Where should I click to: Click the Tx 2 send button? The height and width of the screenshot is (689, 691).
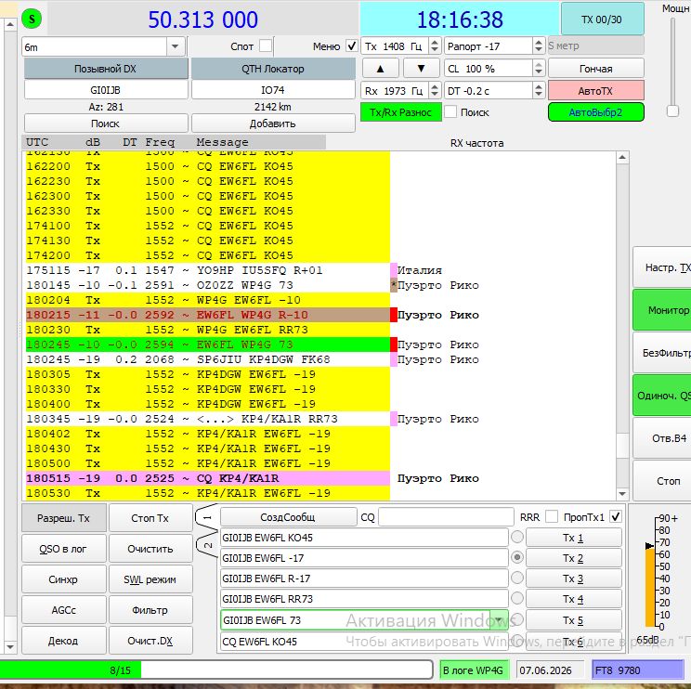(574, 558)
